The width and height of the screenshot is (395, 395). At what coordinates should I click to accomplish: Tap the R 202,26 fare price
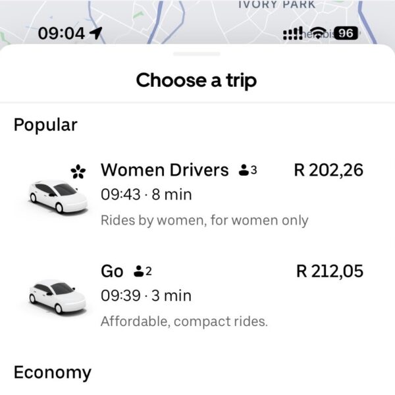(328, 170)
